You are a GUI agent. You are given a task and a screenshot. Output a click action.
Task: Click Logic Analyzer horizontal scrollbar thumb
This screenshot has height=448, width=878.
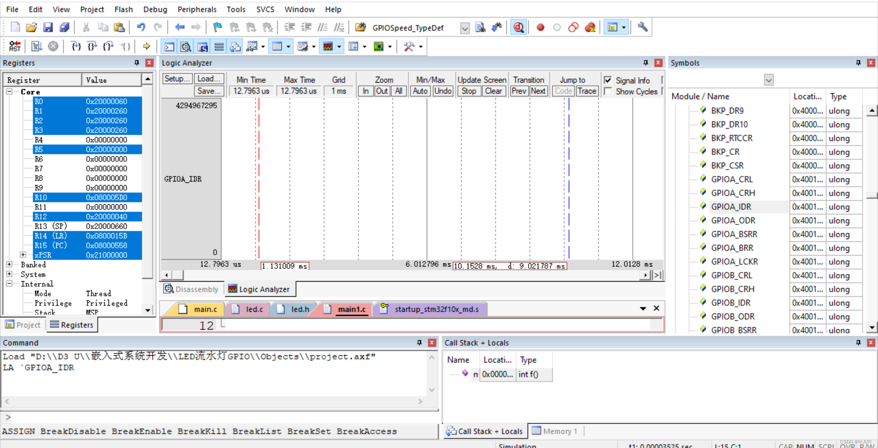click(x=178, y=275)
